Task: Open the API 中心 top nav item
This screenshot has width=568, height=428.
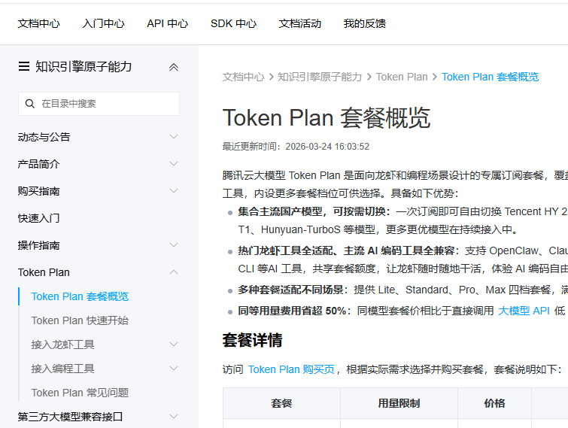Action: [x=167, y=23]
